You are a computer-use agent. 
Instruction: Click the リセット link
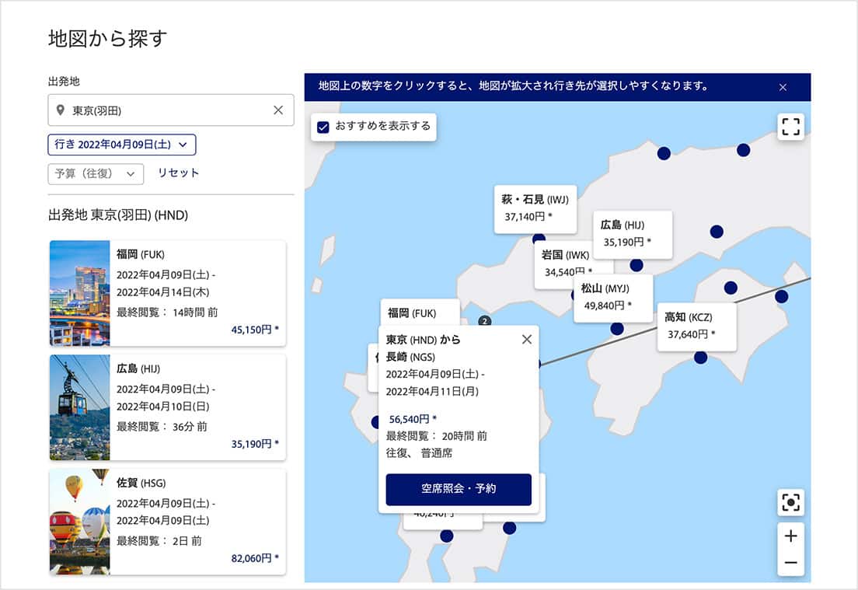(179, 173)
